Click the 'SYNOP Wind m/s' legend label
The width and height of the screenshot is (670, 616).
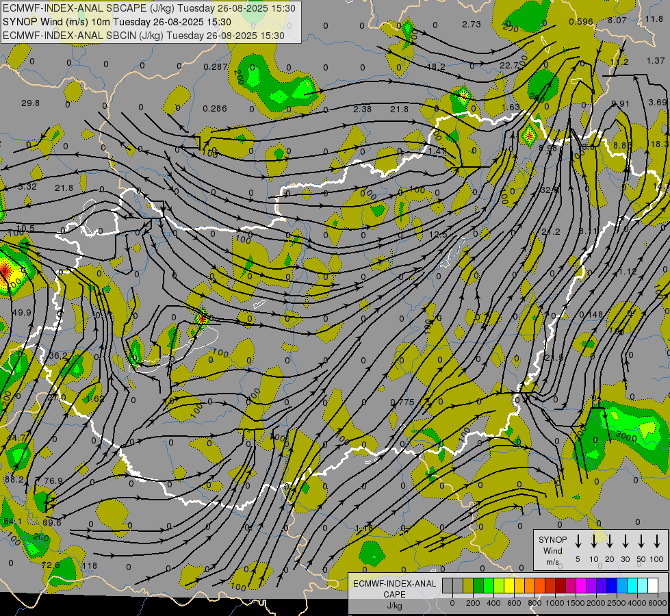(552, 550)
